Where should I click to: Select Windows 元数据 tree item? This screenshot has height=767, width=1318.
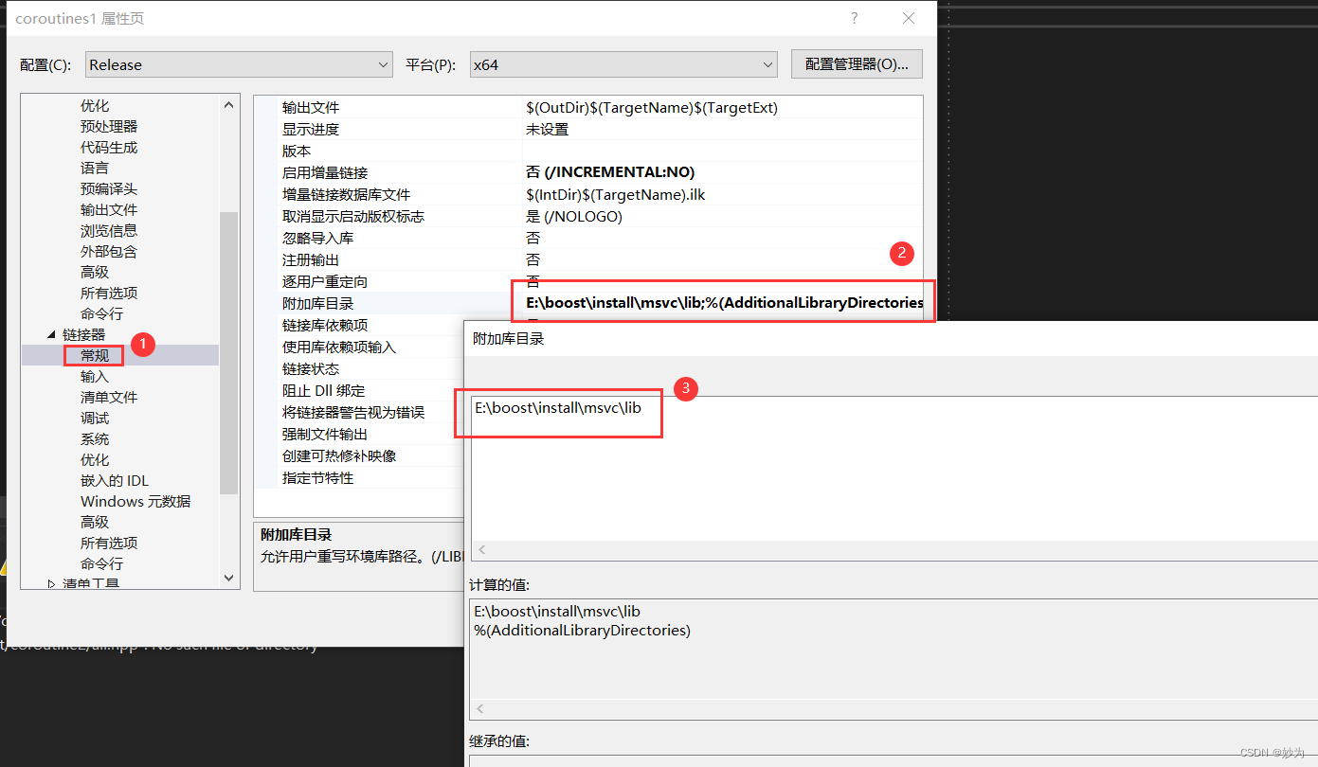point(135,501)
